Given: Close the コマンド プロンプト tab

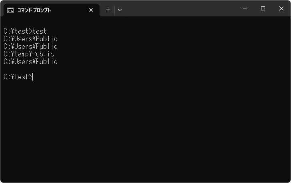Looking at the screenshot, I should (91, 10).
